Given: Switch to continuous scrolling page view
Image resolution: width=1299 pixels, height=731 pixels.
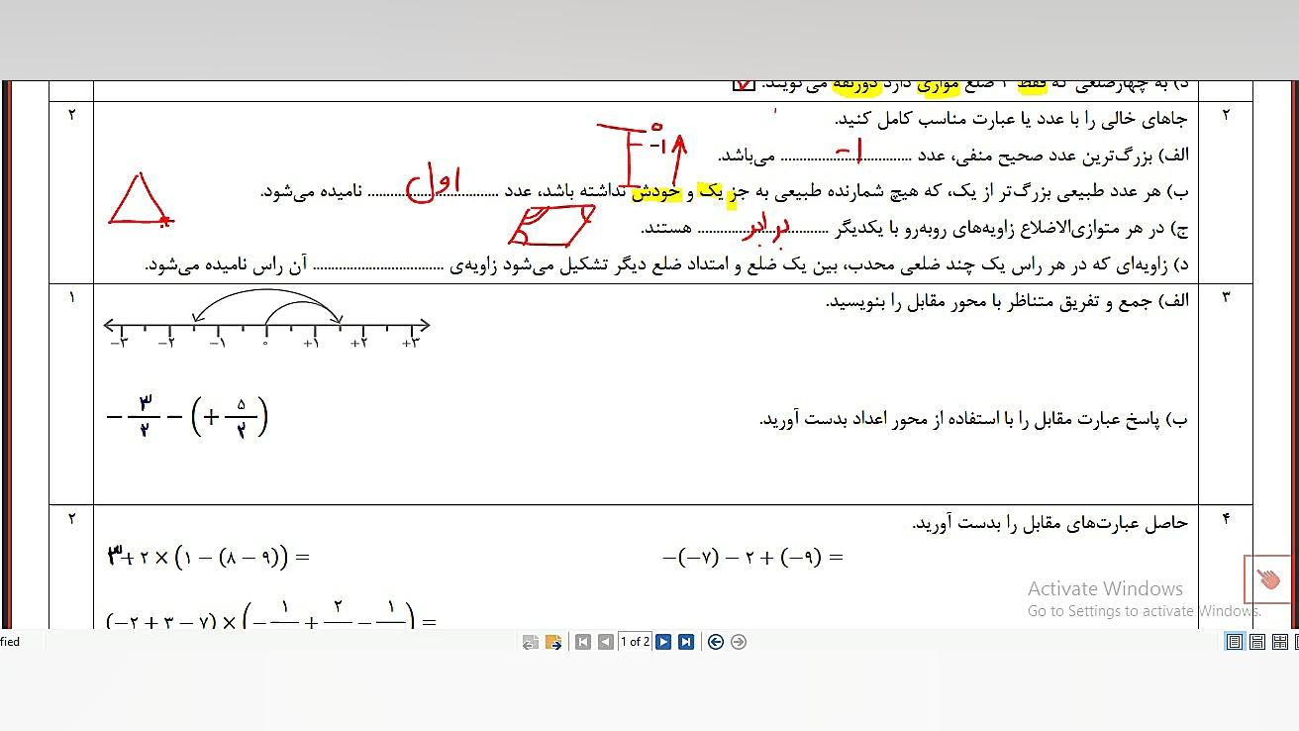Looking at the screenshot, I should coord(1257,642).
